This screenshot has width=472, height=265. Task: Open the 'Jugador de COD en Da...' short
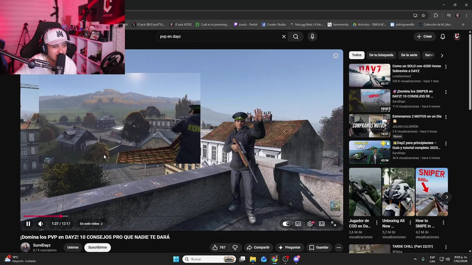click(x=365, y=192)
